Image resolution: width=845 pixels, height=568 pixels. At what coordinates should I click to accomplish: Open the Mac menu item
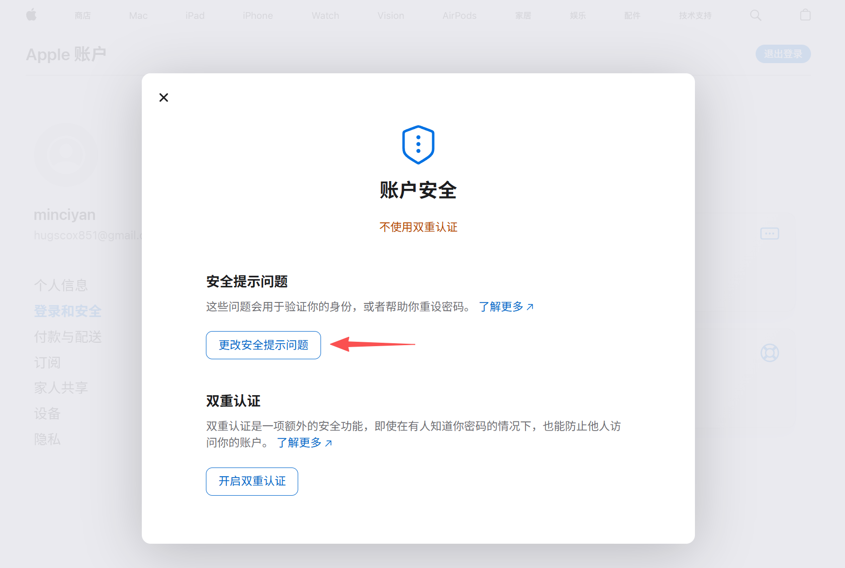(138, 16)
